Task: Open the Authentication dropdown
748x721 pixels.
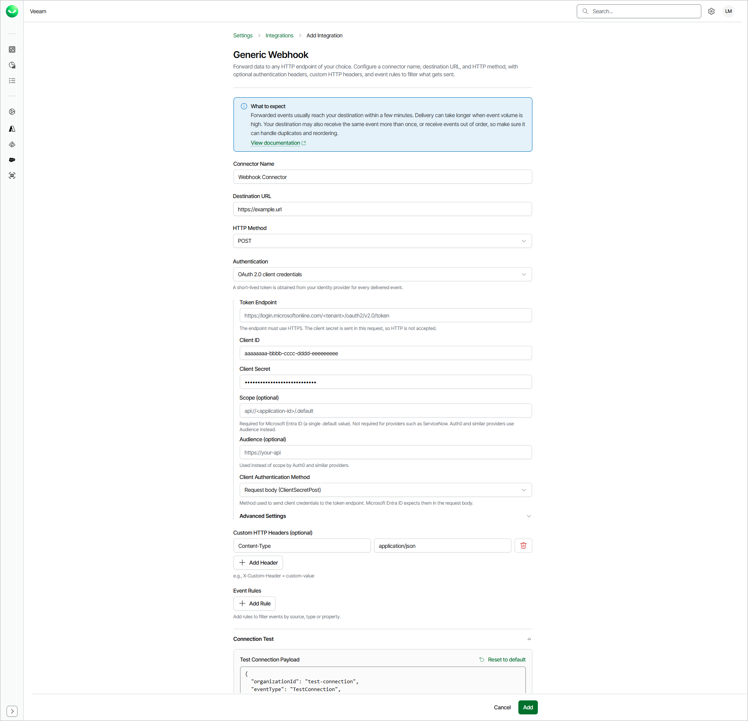Action: [x=383, y=274]
